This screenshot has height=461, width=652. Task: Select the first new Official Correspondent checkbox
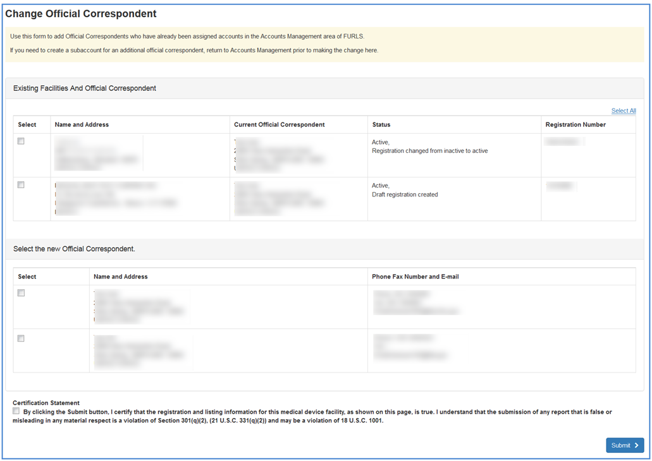point(21,293)
